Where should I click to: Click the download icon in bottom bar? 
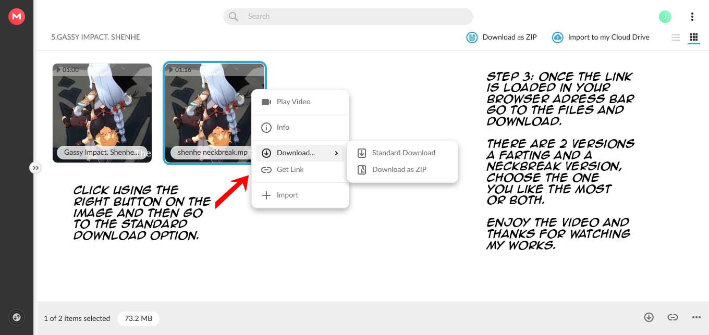point(649,317)
